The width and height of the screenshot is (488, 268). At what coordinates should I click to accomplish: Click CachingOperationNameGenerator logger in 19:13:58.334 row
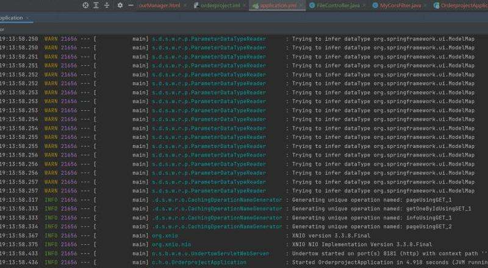[x=217, y=227]
